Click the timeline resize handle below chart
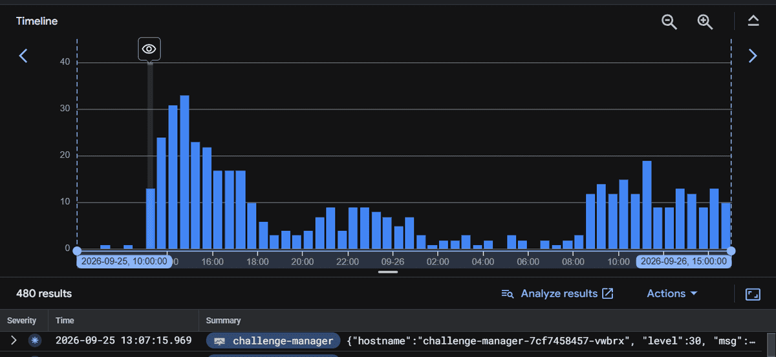Viewport: 776px width, 357px height. (x=388, y=272)
